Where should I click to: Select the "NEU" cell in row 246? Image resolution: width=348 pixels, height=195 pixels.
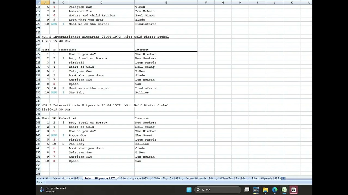(x=54, y=135)
